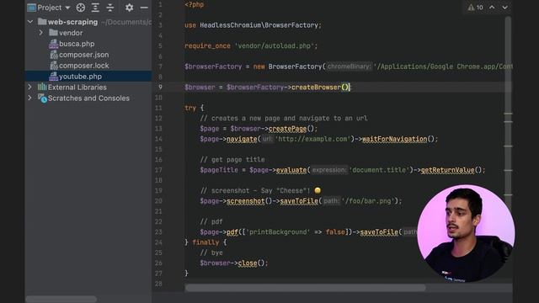Select Scratches and Consoles row
539x303 pixels.
(88, 98)
